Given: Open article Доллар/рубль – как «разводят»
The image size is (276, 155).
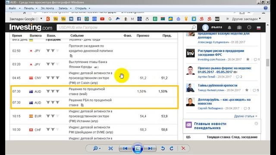Looking at the screenshot, I should [224, 102].
